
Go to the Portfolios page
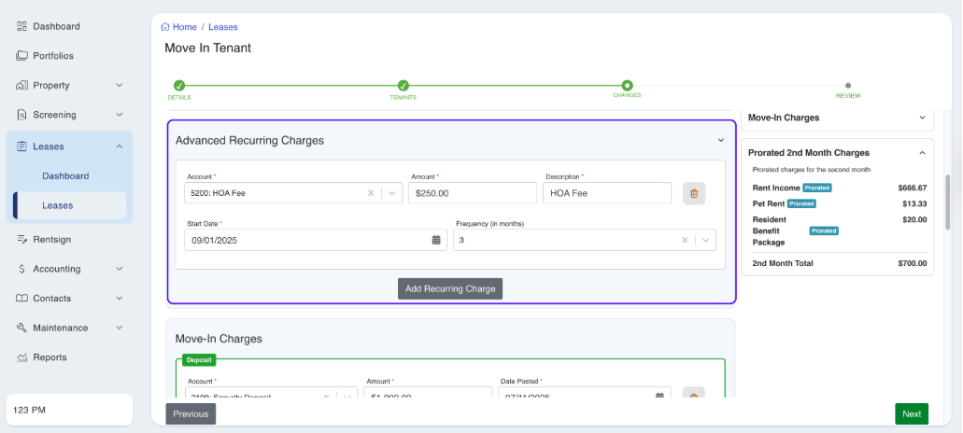pos(52,56)
